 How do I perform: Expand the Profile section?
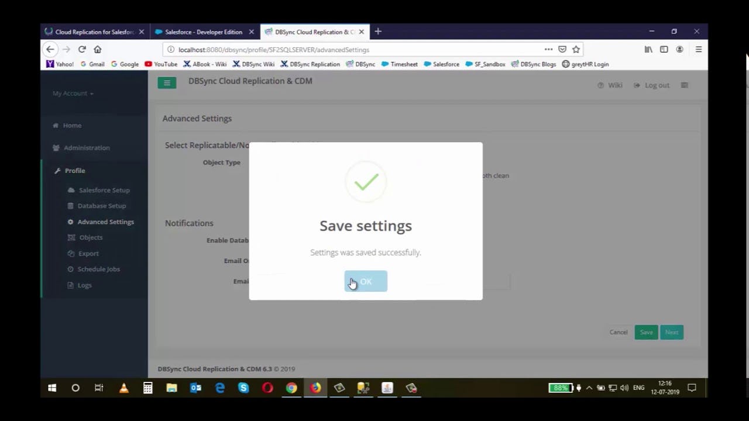pyautogui.click(x=75, y=170)
